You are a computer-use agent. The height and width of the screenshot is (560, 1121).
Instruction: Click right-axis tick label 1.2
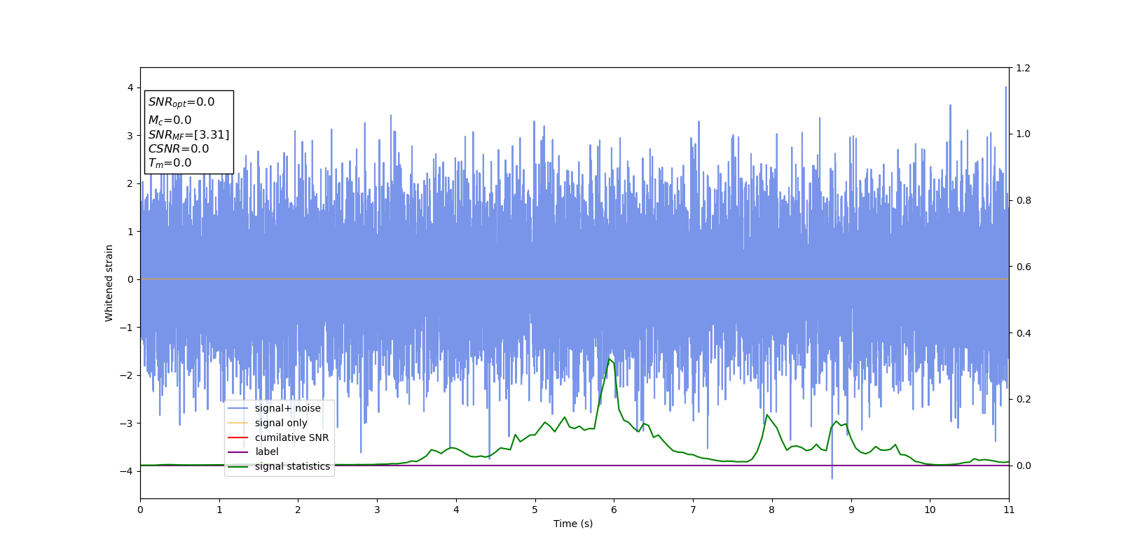[x=1023, y=68]
